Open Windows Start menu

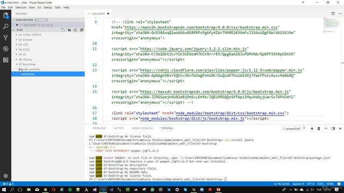[x=4, y=189]
